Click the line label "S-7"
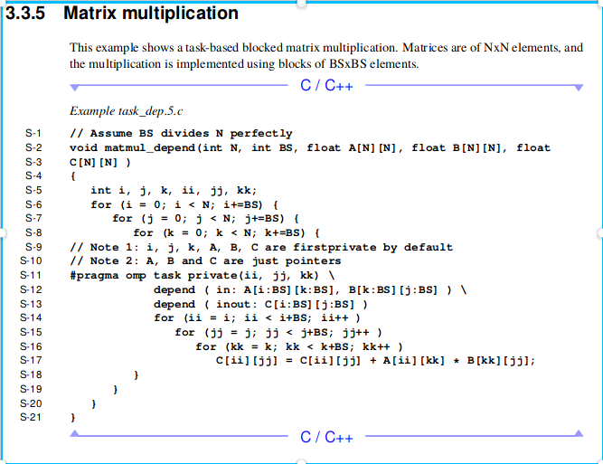The height and width of the screenshot is (464, 603). click(x=33, y=218)
